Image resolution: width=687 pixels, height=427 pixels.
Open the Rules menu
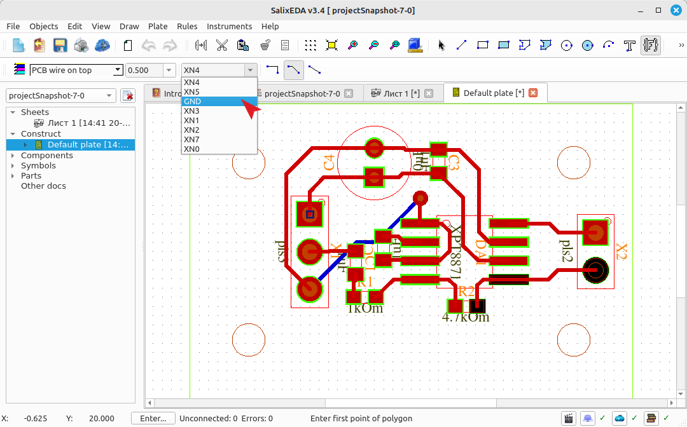187,26
